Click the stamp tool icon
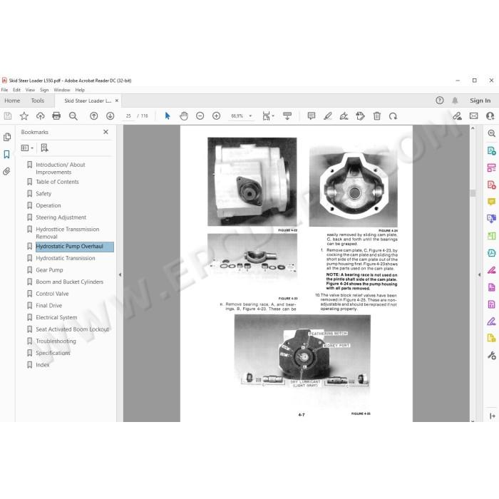 pyautogui.click(x=360, y=116)
